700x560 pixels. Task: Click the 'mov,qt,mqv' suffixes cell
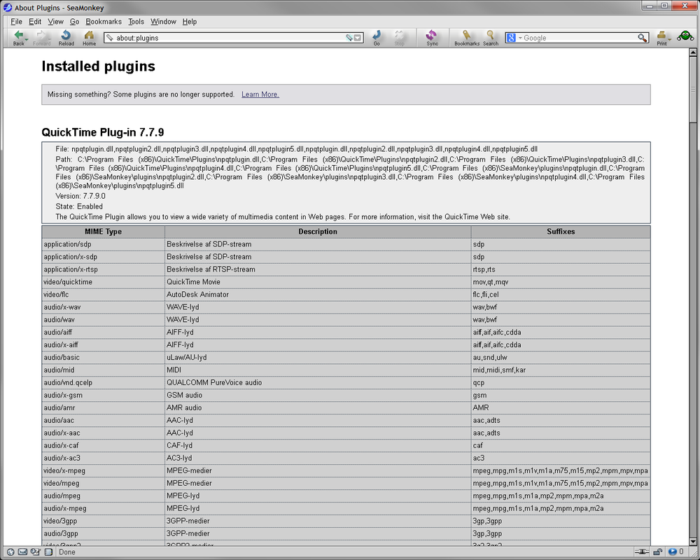pos(561,282)
